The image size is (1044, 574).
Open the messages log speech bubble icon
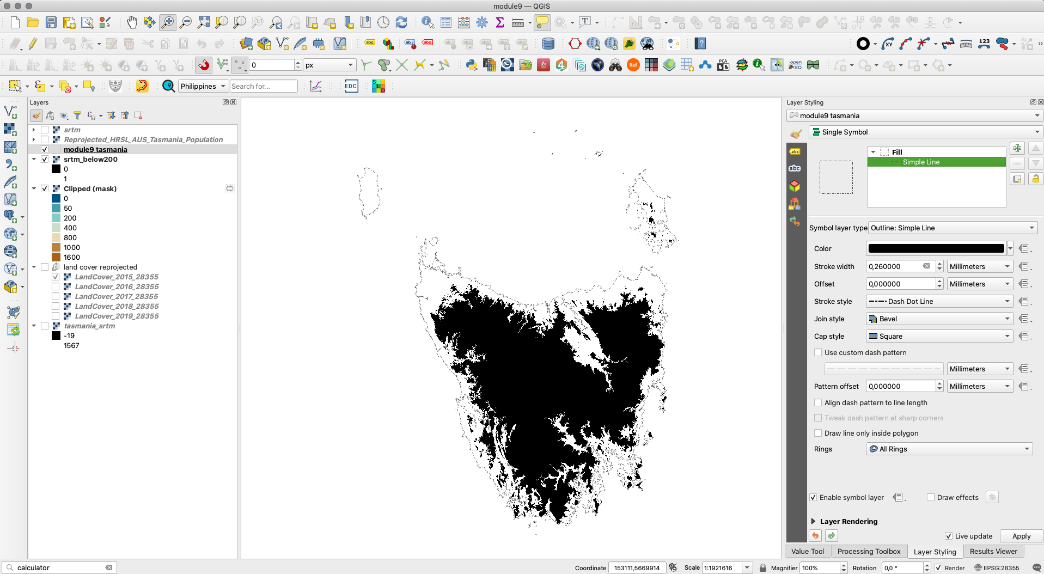pyautogui.click(x=1036, y=567)
